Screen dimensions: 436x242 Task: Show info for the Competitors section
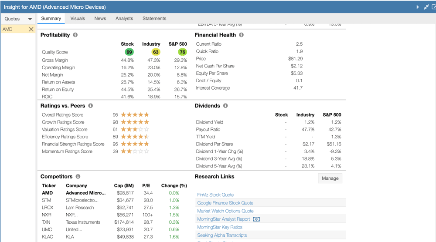[x=78, y=177]
